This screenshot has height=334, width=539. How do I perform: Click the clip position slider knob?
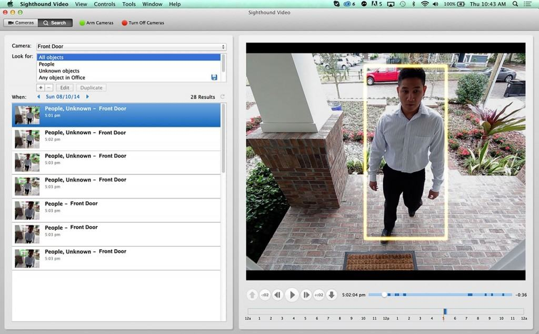[385, 294]
